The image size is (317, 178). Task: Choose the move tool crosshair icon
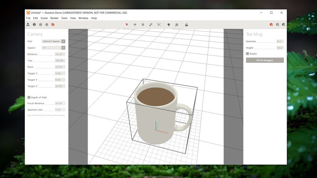coord(135,25)
